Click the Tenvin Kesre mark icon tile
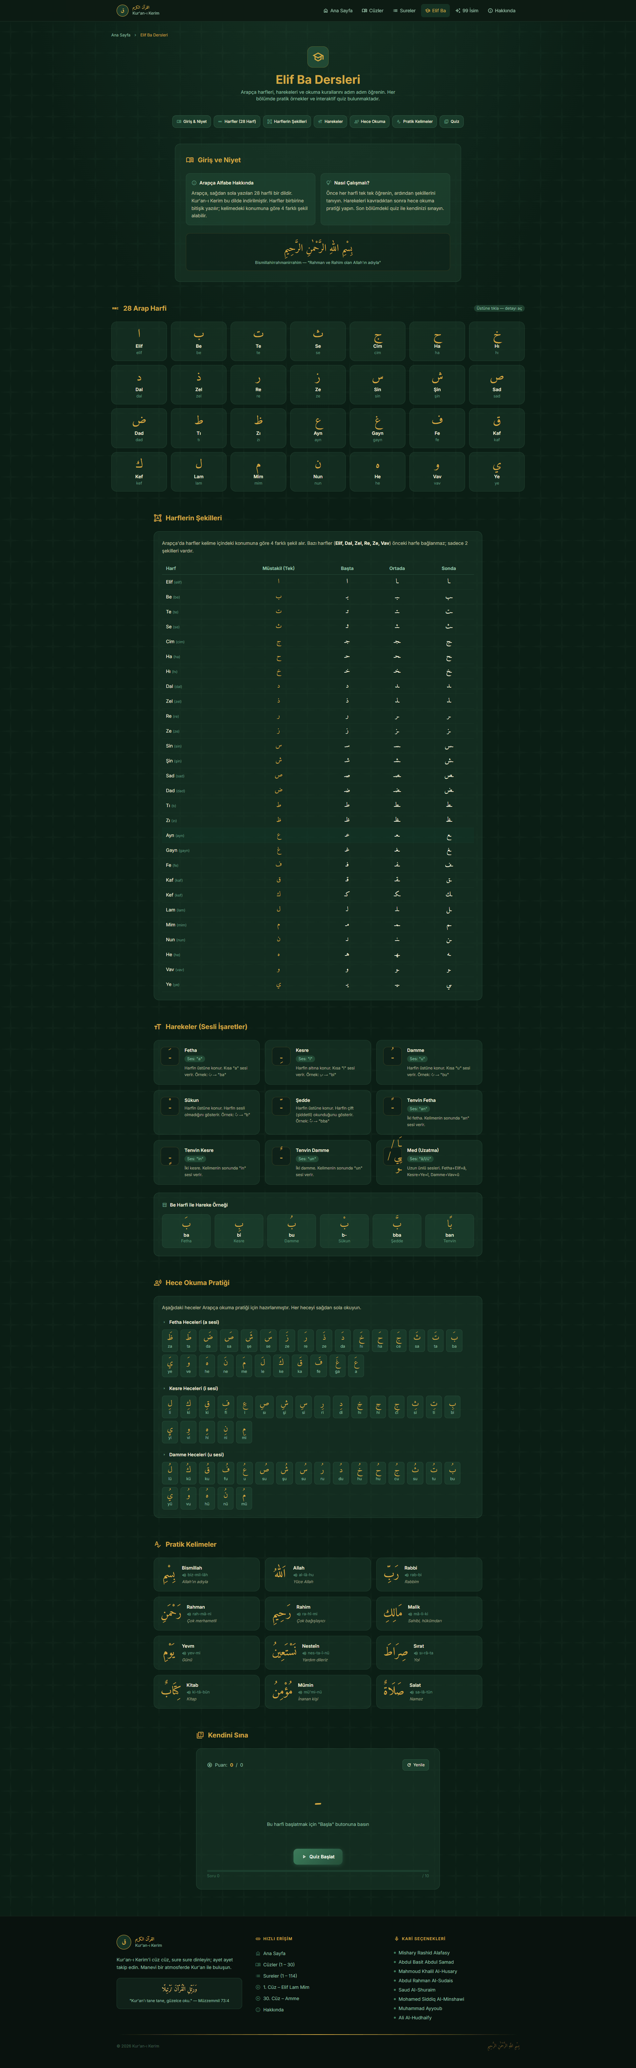 170,1156
